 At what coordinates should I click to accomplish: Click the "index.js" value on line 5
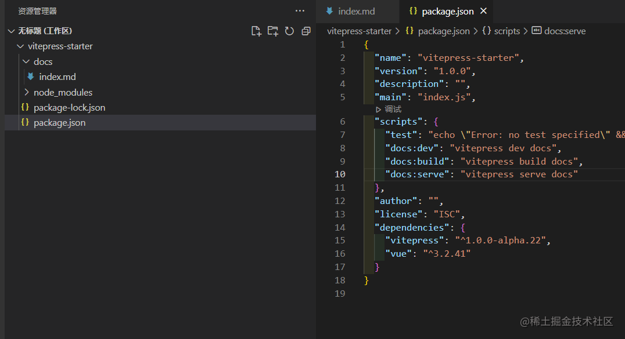tap(444, 97)
